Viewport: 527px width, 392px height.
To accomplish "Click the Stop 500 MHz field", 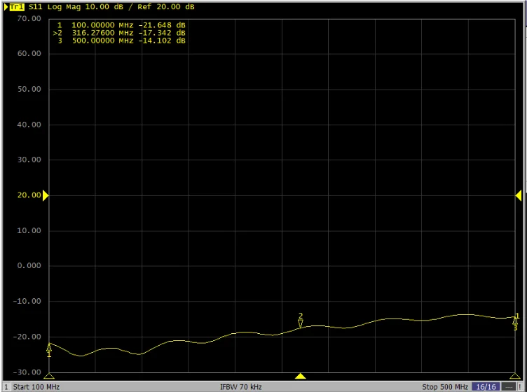I will pos(445,387).
